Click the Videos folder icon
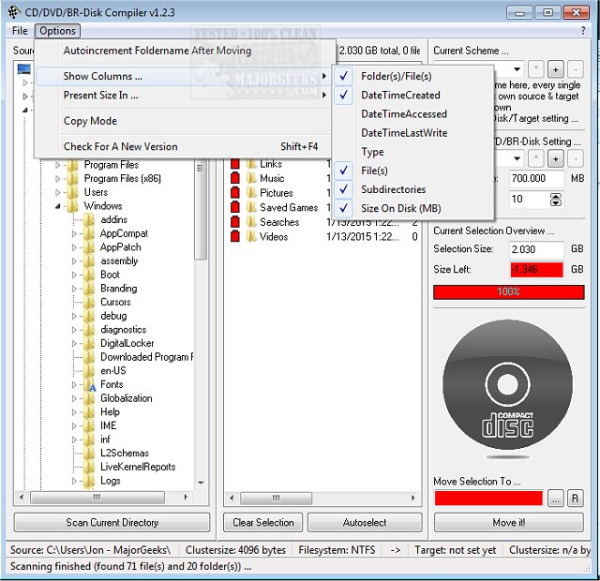 [251, 236]
